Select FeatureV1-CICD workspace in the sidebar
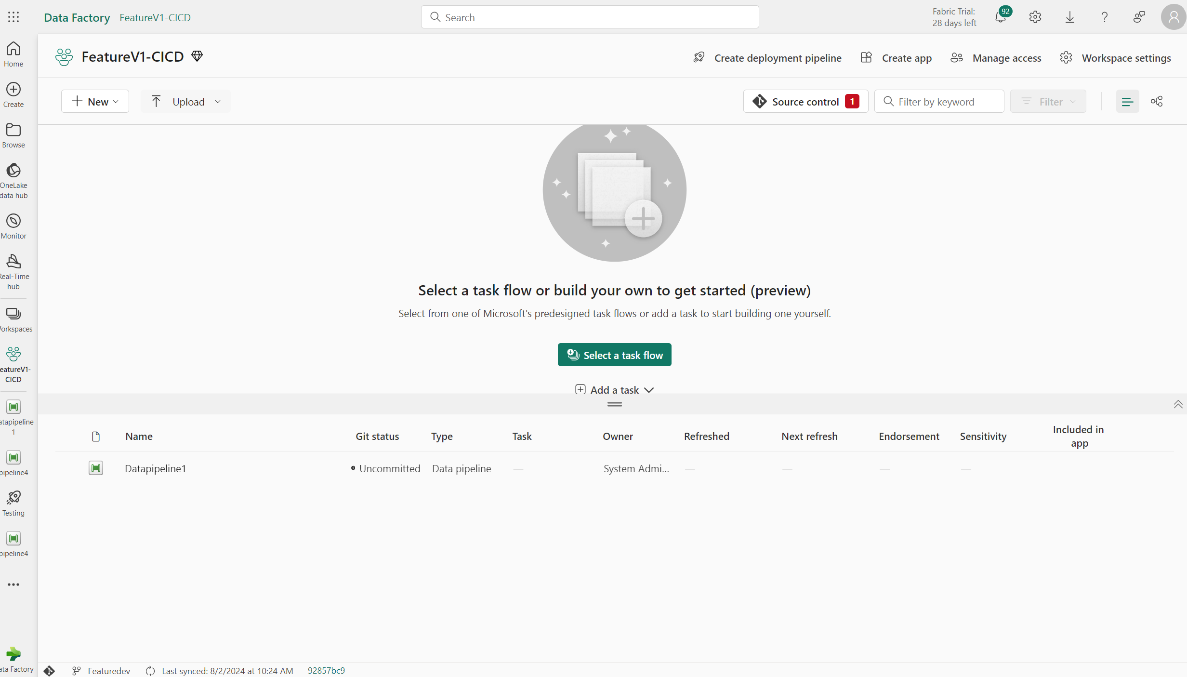The image size is (1187, 677). [x=13, y=364]
